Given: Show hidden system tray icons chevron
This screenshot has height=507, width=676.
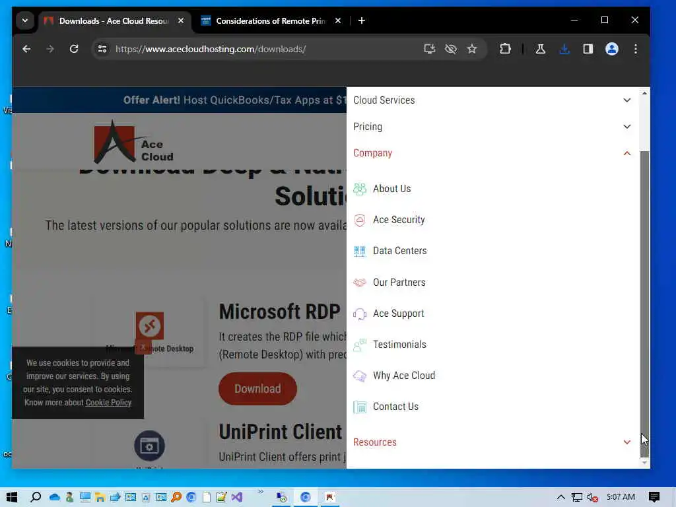Looking at the screenshot, I should tap(560, 497).
